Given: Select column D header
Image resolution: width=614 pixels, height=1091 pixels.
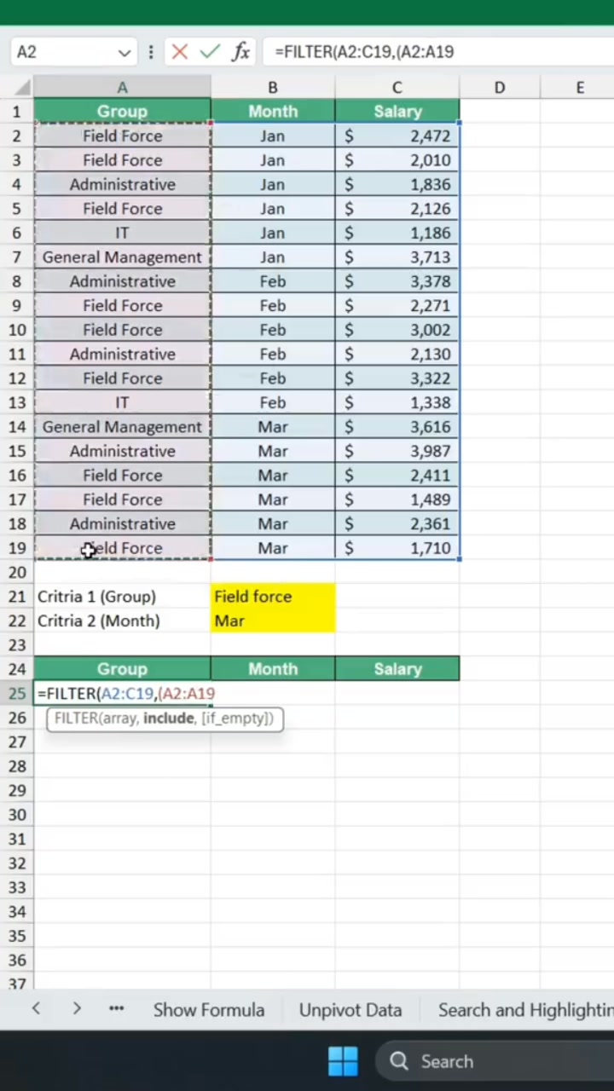Looking at the screenshot, I should (x=500, y=88).
